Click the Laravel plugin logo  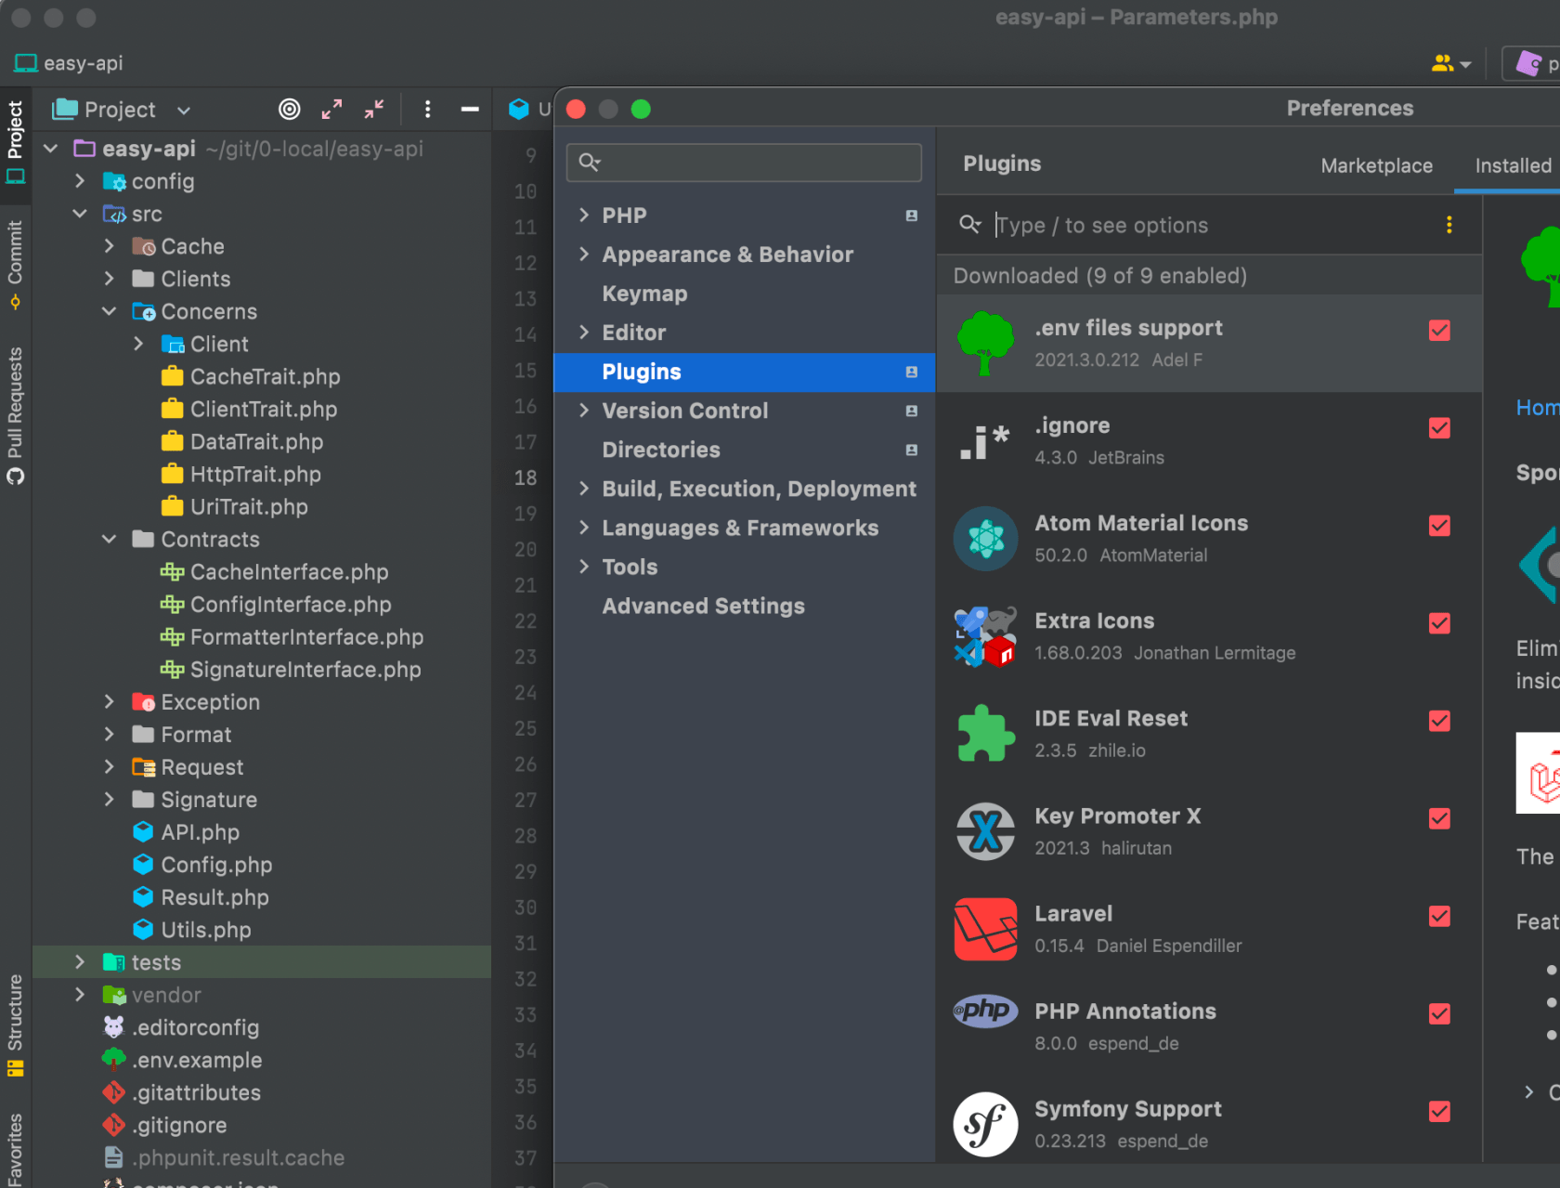985,929
